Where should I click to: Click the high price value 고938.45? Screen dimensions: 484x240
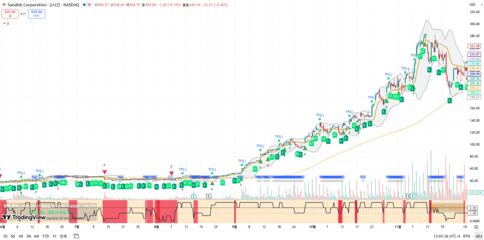point(117,5)
